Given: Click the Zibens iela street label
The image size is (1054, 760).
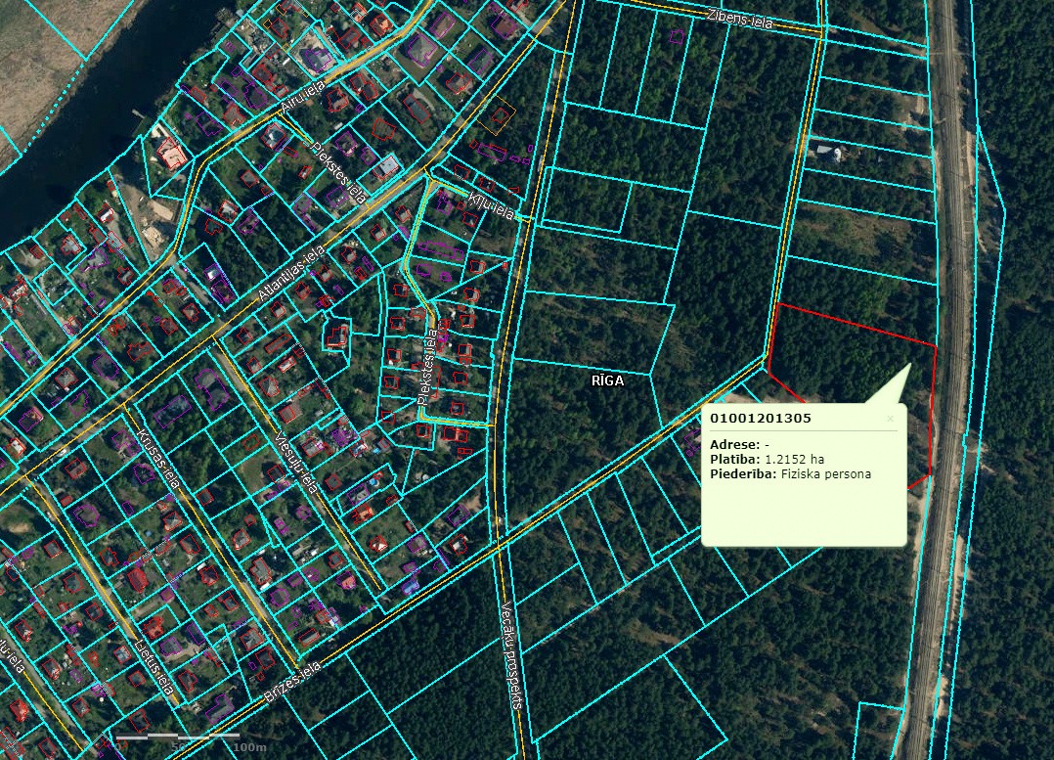Looking at the screenshot, I should point(739,20).
